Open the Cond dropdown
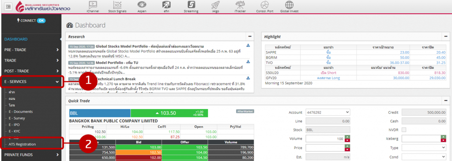This screenshot has width=452, height=161. tap(424, 157)
